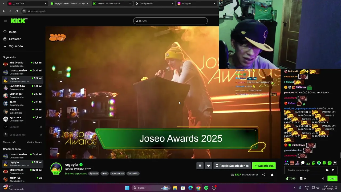
Task: Click the taskbar microphone icon
Action: [x=300, y=188]
